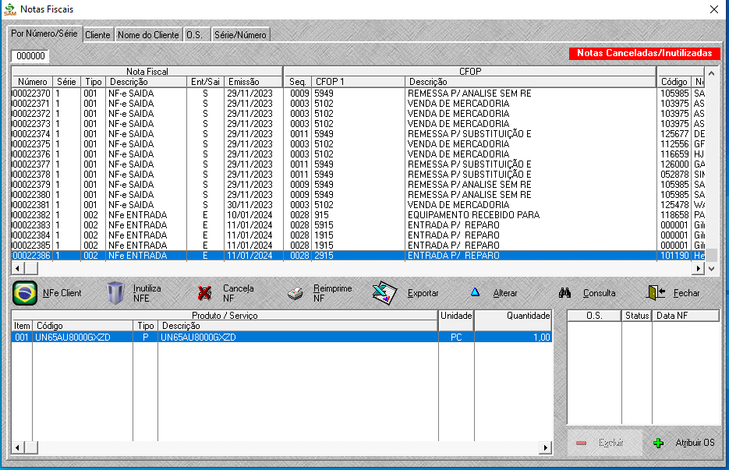Click the Alterar triangle icon

[474, 293]
